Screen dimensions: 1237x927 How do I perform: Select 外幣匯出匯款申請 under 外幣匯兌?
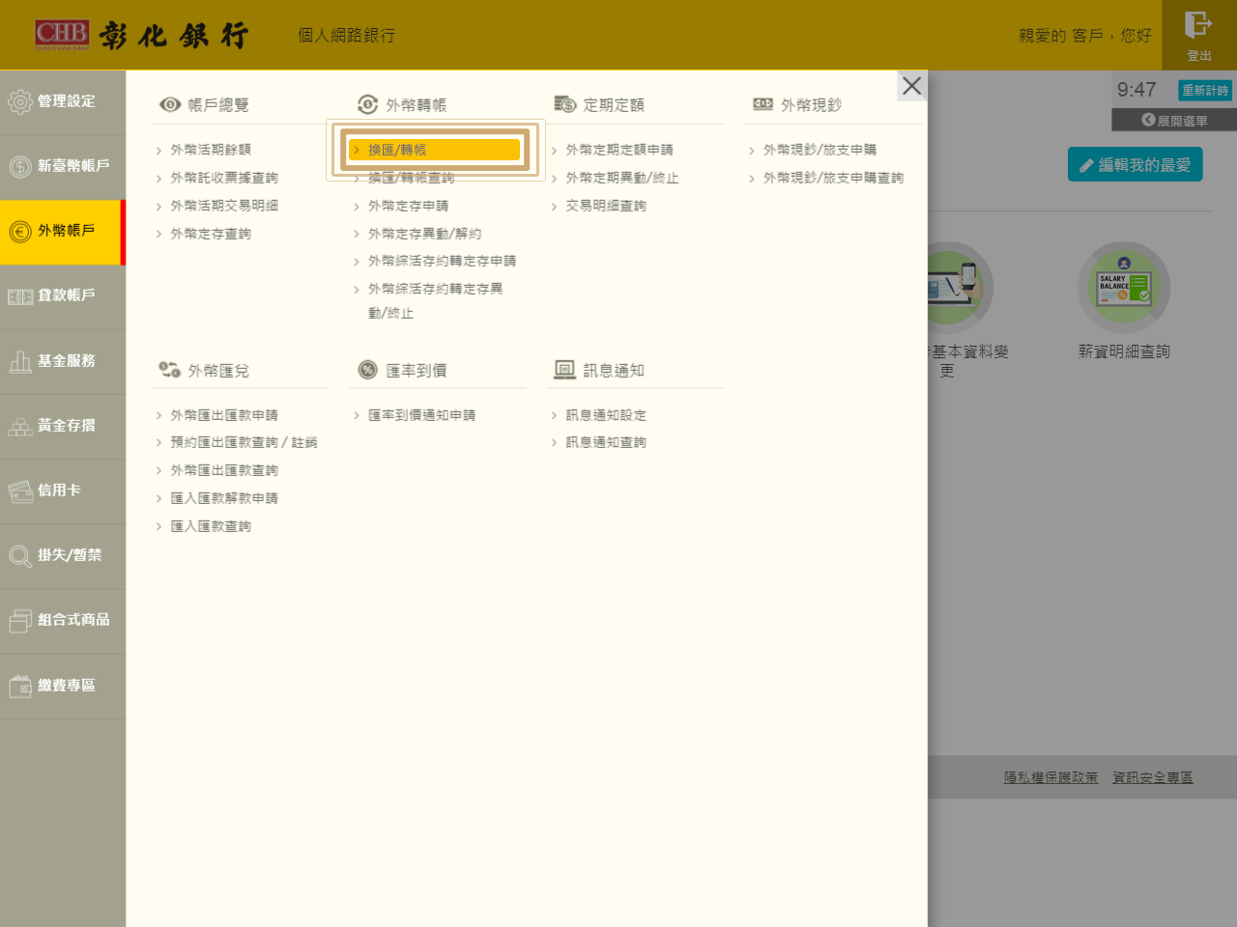(224, 415)
